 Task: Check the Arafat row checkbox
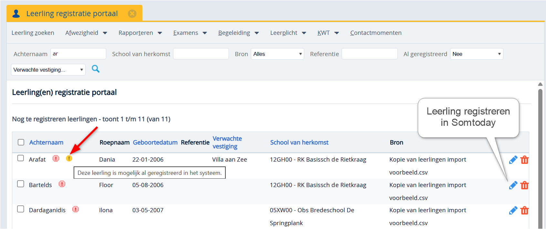tap(21, 158)
